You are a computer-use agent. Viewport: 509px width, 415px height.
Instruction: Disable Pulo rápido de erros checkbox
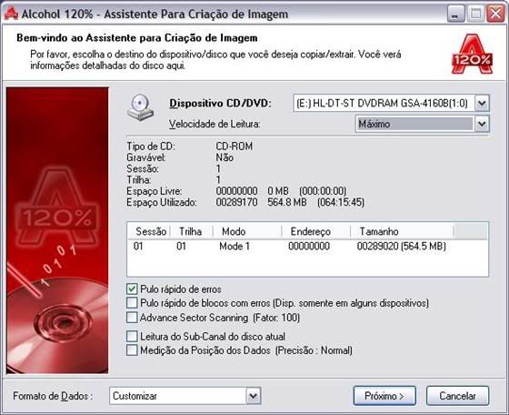[x=132, y=288]
